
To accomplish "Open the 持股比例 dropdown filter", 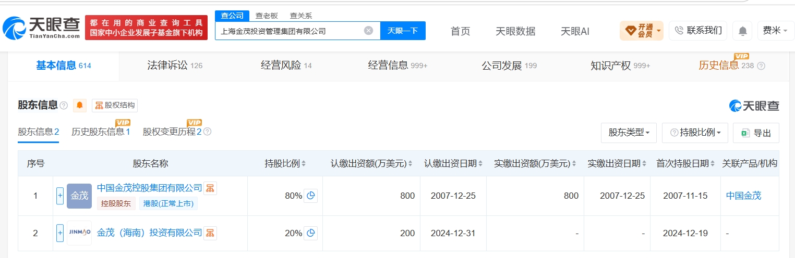I will click(x=695, y=133).
